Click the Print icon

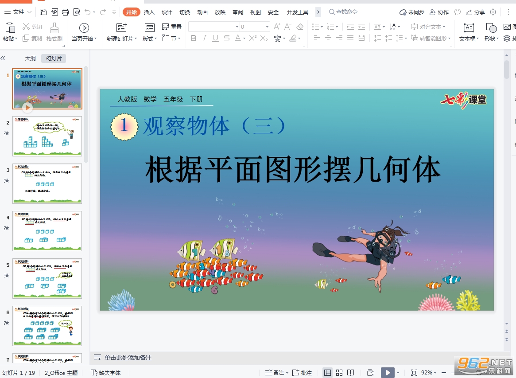click(66, 12)
